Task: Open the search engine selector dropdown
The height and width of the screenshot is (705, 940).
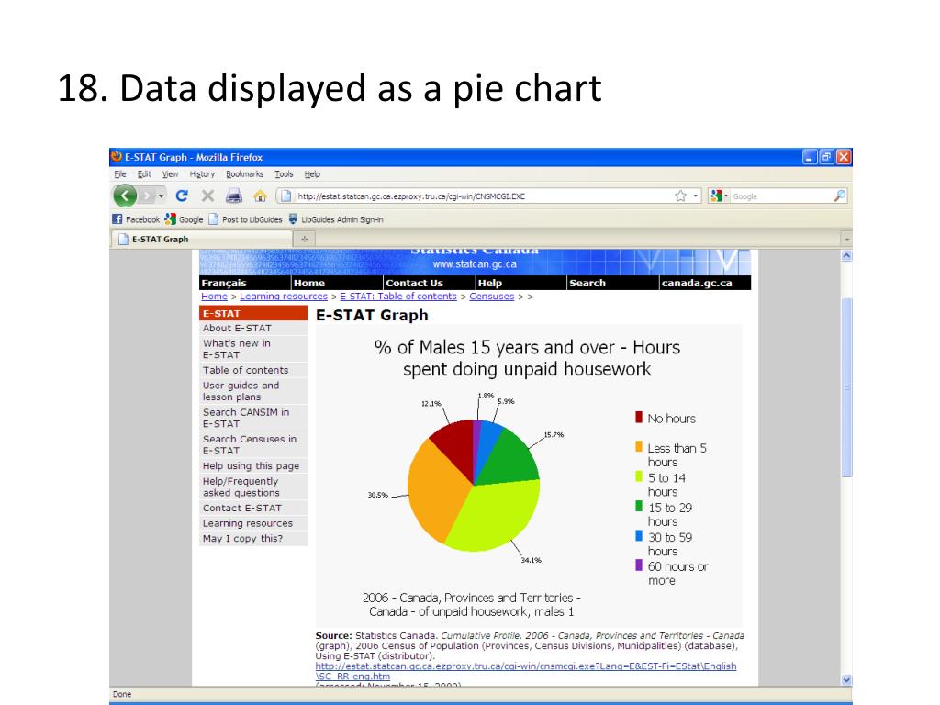Action: pyautogui.click(x=718, y=196)
